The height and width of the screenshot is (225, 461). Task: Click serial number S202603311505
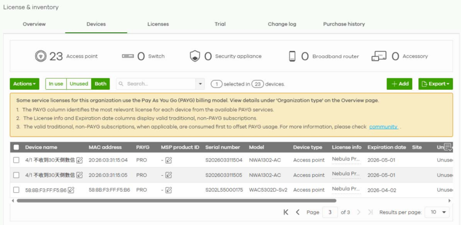pyautogui.click(x=224, y=175)
